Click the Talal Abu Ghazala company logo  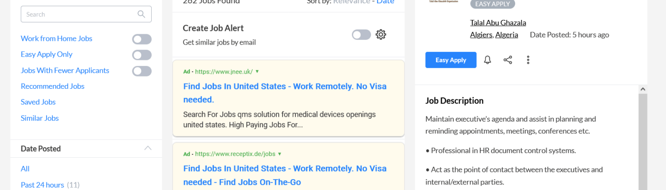click(443, 2)
